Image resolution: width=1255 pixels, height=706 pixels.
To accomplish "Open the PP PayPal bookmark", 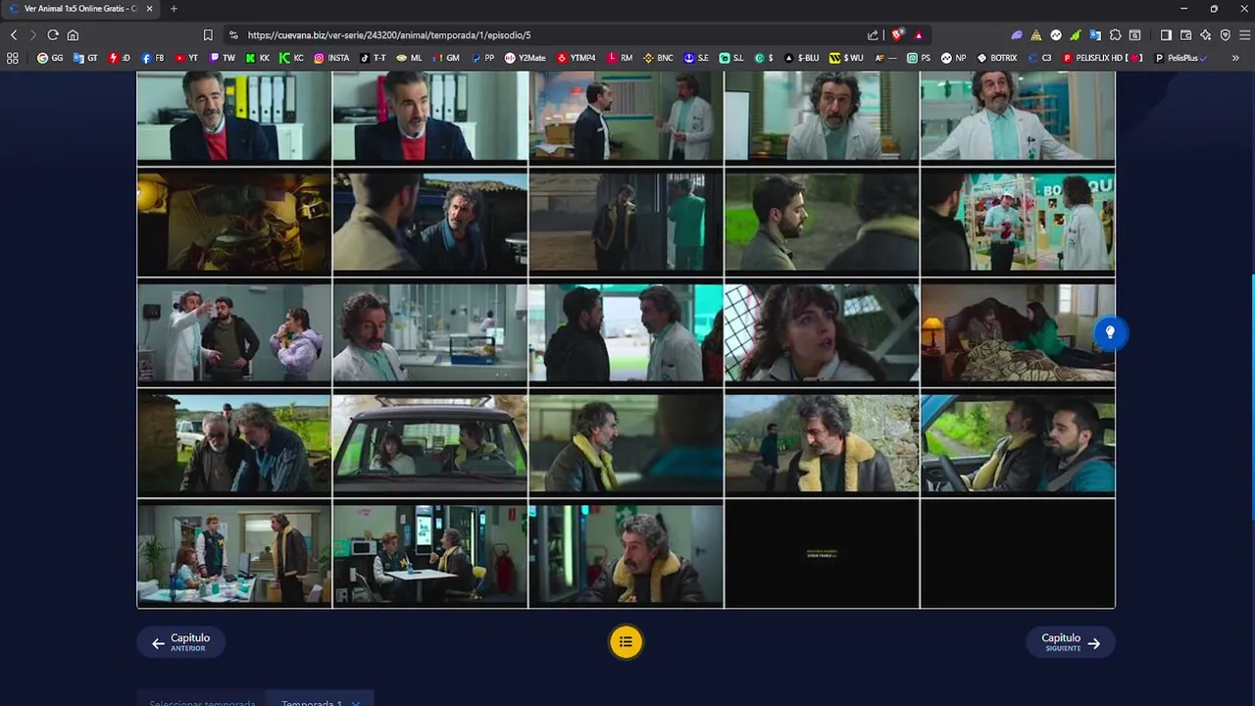I will click(482, 58).
